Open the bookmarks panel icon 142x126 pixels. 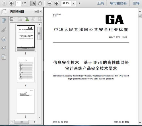[x=4, y=21]
